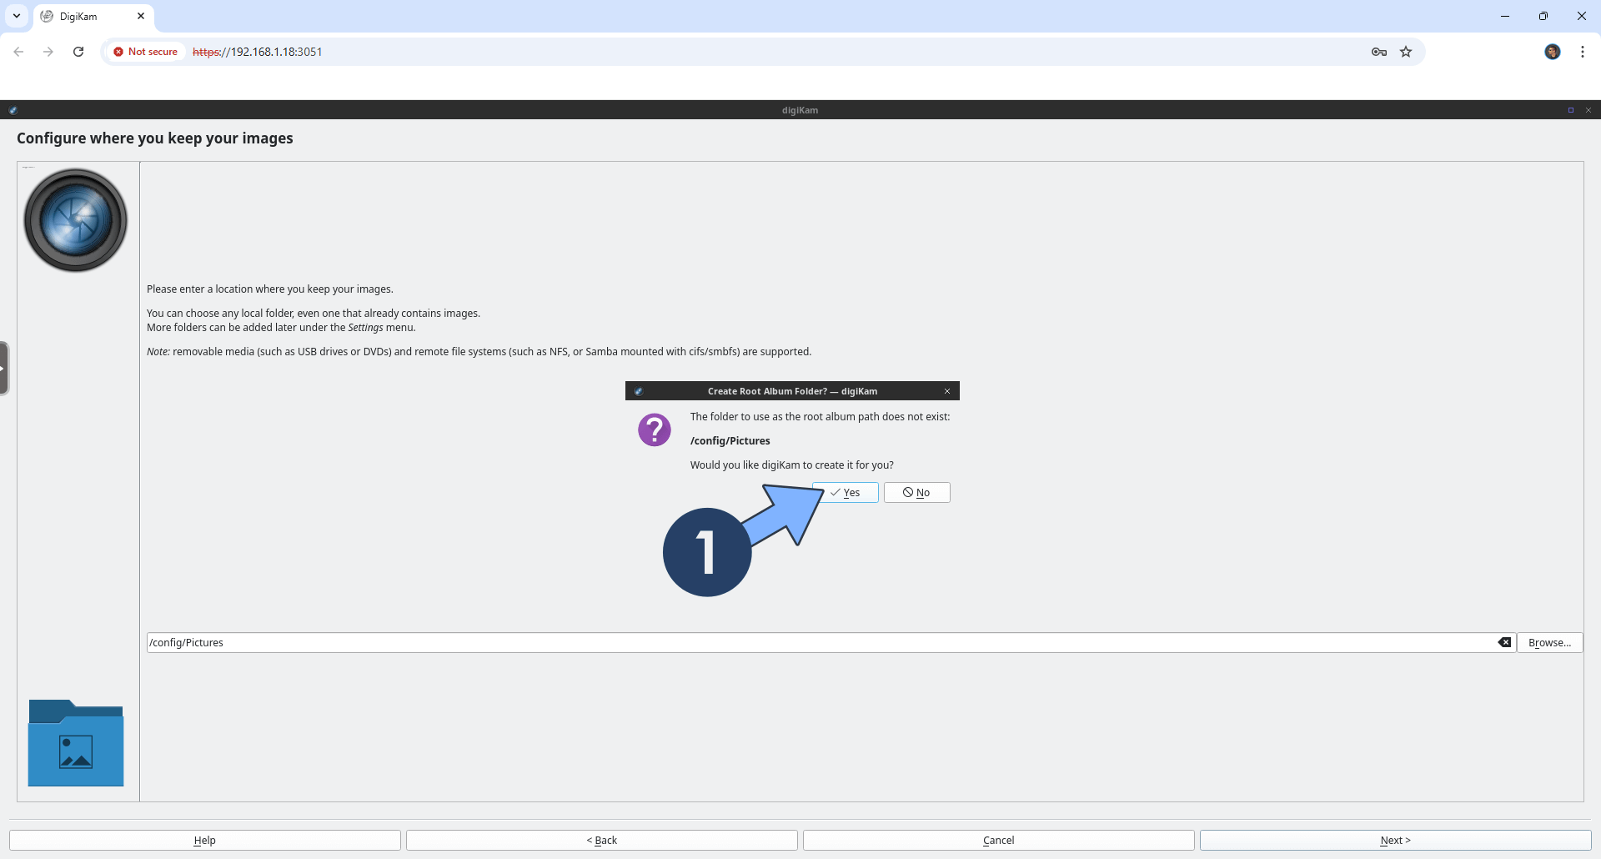This screenshot has width=1601, height=859.
Task: Click the digiKam window title bar icon
Action: [13, 110]
